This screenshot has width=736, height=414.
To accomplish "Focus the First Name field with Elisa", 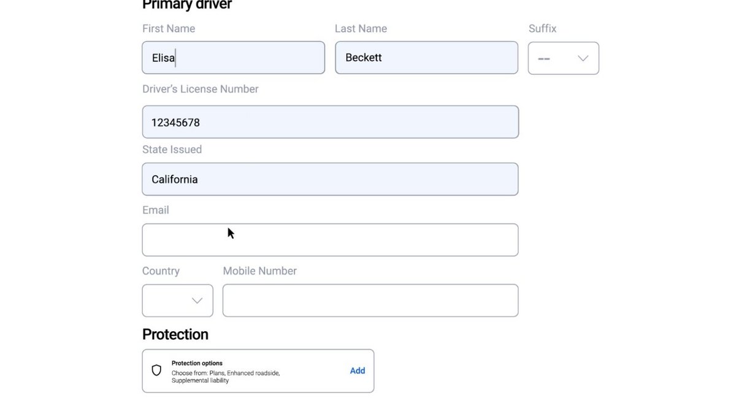I will (233, 58).
